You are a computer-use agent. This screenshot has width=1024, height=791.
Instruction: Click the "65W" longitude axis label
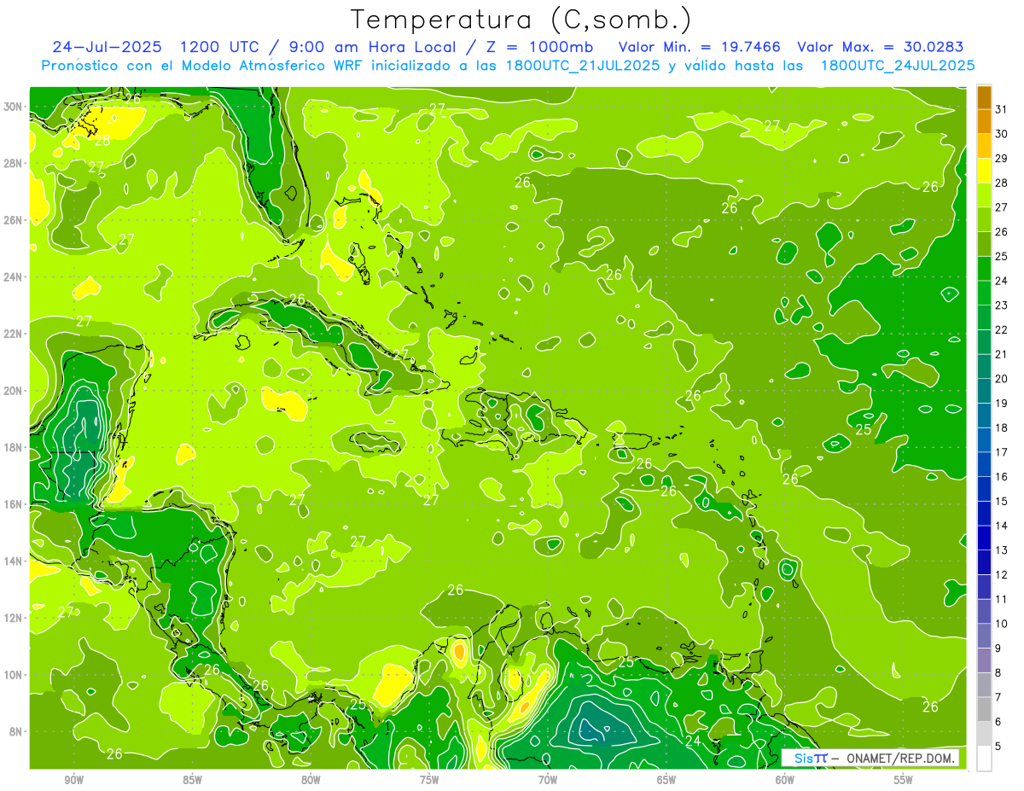(x=666, y=780)
